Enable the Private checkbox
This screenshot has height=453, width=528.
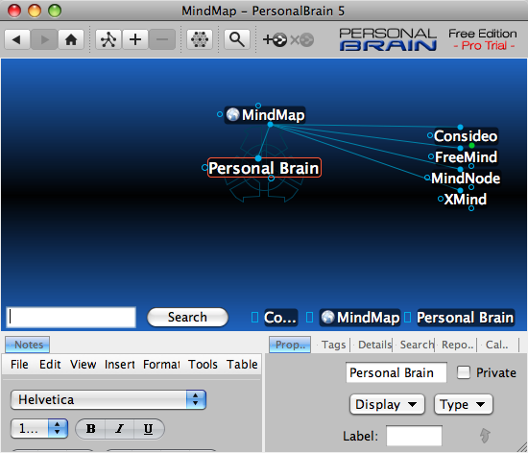[464, 372]
